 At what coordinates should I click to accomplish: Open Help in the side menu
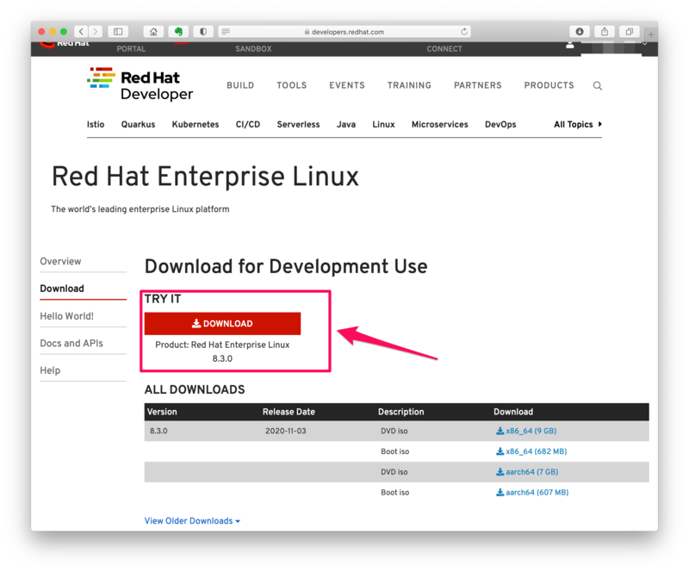(x=50, y=370)
